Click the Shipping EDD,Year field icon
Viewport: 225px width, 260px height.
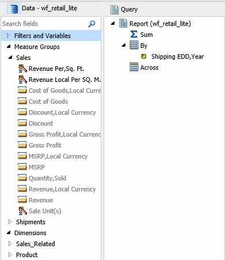pyautogui.click(x=143, y=56)
